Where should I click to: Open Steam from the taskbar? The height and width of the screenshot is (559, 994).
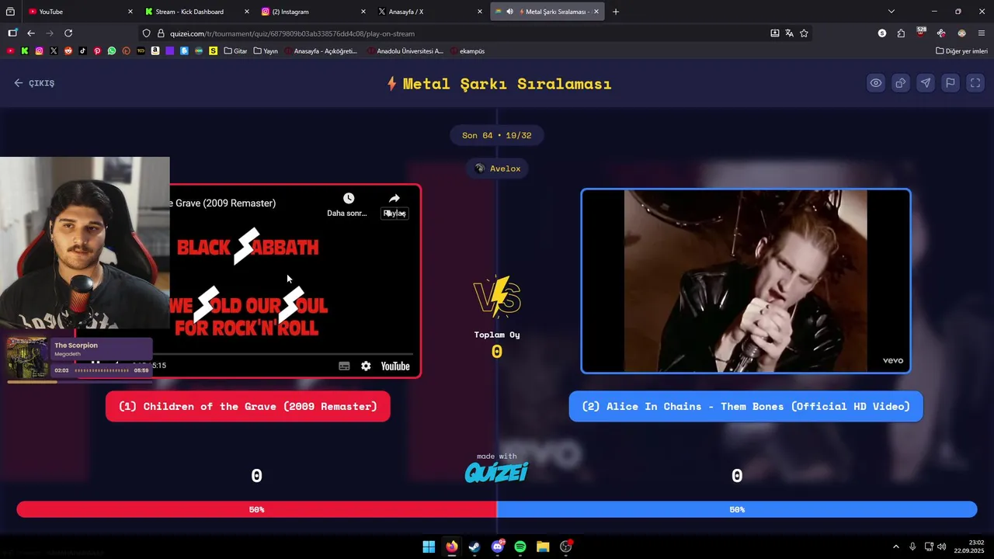474,547
